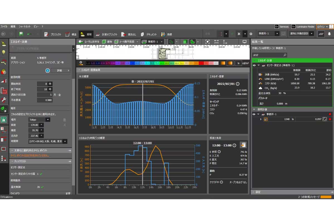
Task: Toggle visibility of 事務所-1 in 照明計算
Action: pyautogui.click(x=254, y=114)
